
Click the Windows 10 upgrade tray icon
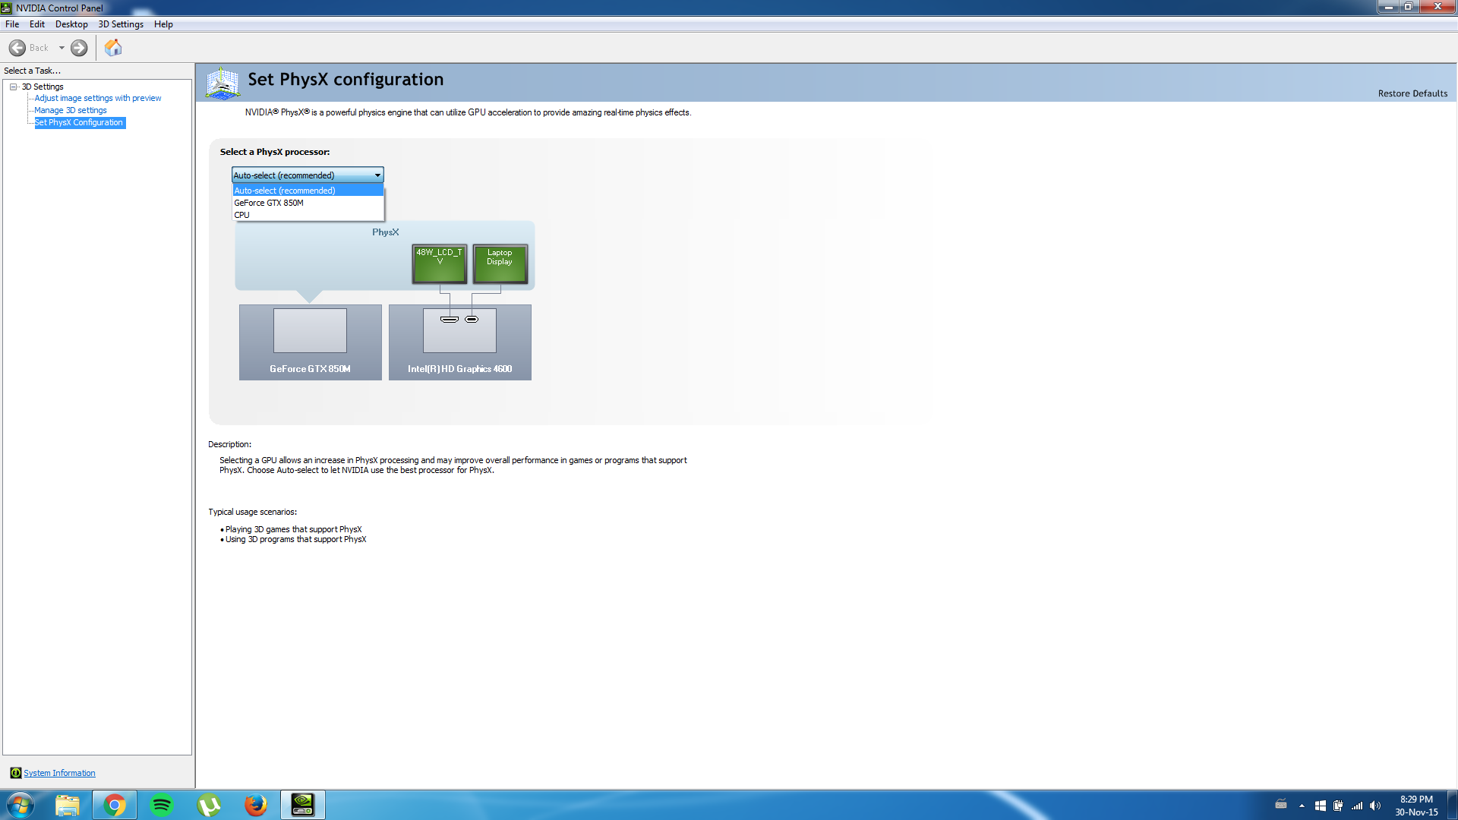(x=1321, y=806)
